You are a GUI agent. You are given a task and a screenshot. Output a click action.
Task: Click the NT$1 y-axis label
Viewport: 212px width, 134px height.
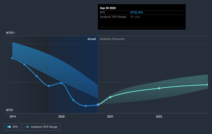10,110
